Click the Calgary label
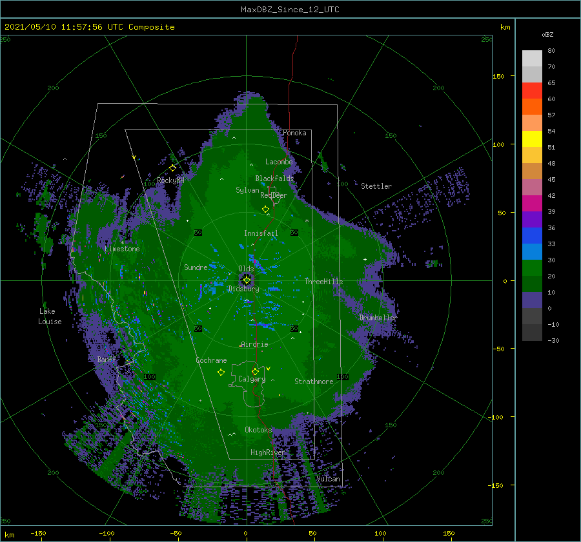The height and width of the screenshot is (542, 581). point(252,379)
